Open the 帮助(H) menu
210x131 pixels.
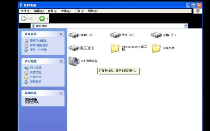[x=93, y=11]
